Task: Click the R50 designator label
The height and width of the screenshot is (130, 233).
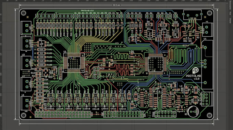Action: pyautogui.click(x=46, y=83)
